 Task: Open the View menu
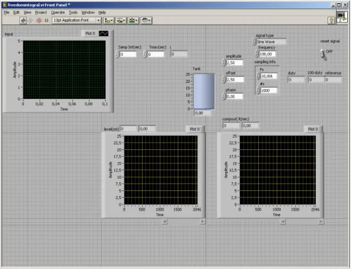[27, 13]
